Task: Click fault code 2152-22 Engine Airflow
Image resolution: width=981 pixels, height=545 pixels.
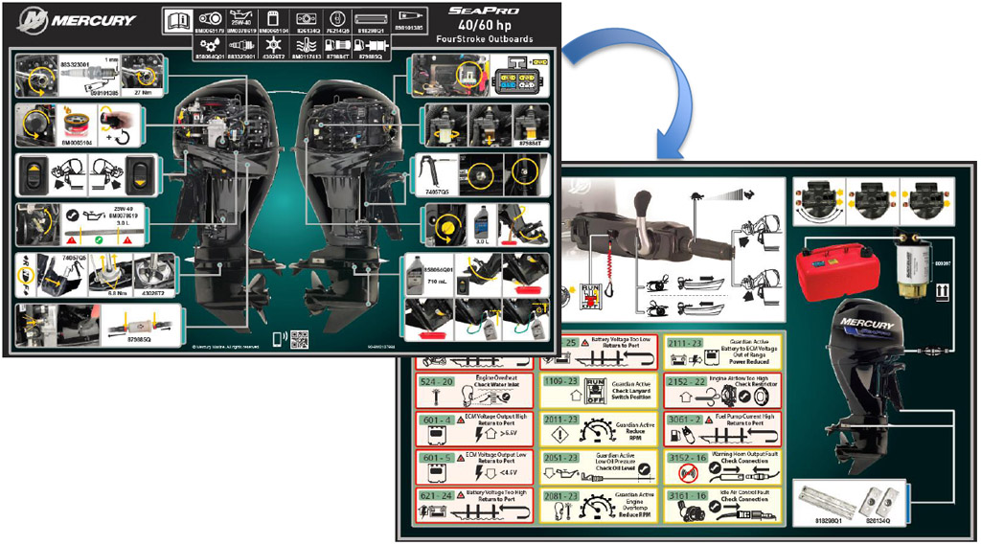Action: (722, 391)
